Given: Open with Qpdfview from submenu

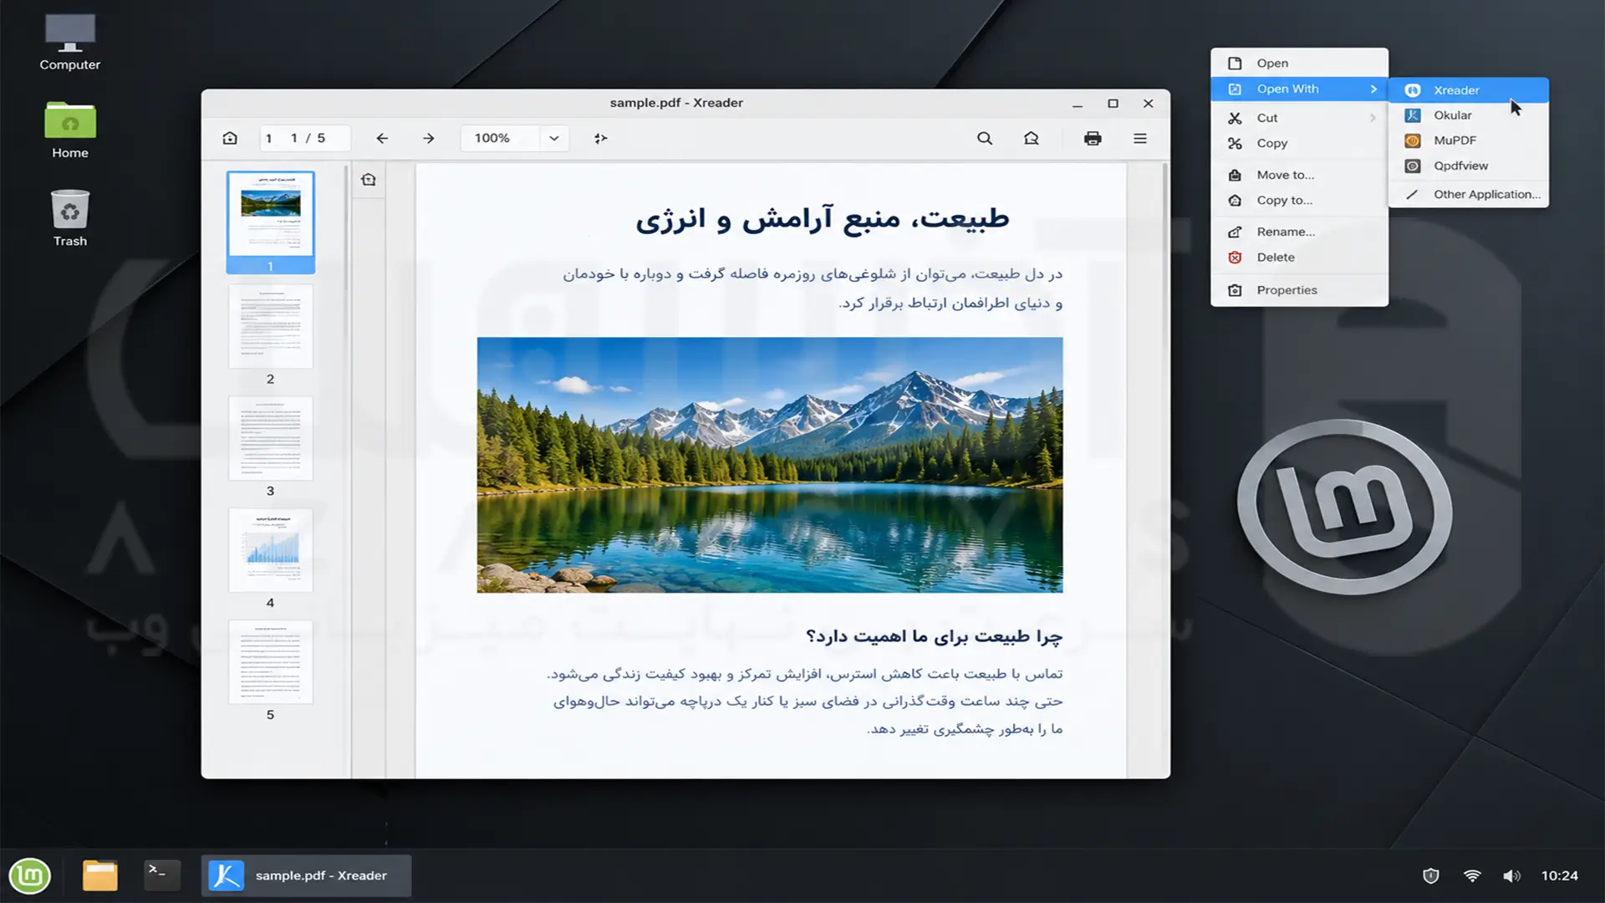Looking at the screenshot, I should coord(1469,166).
